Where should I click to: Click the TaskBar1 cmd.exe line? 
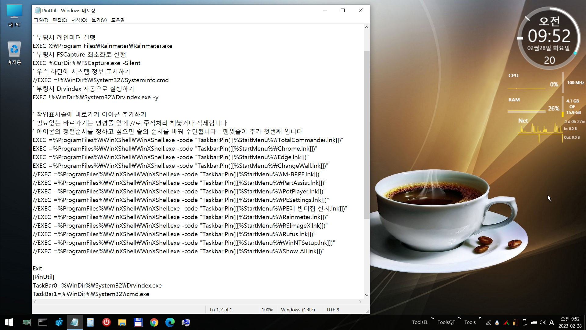[x=91, y=294]
